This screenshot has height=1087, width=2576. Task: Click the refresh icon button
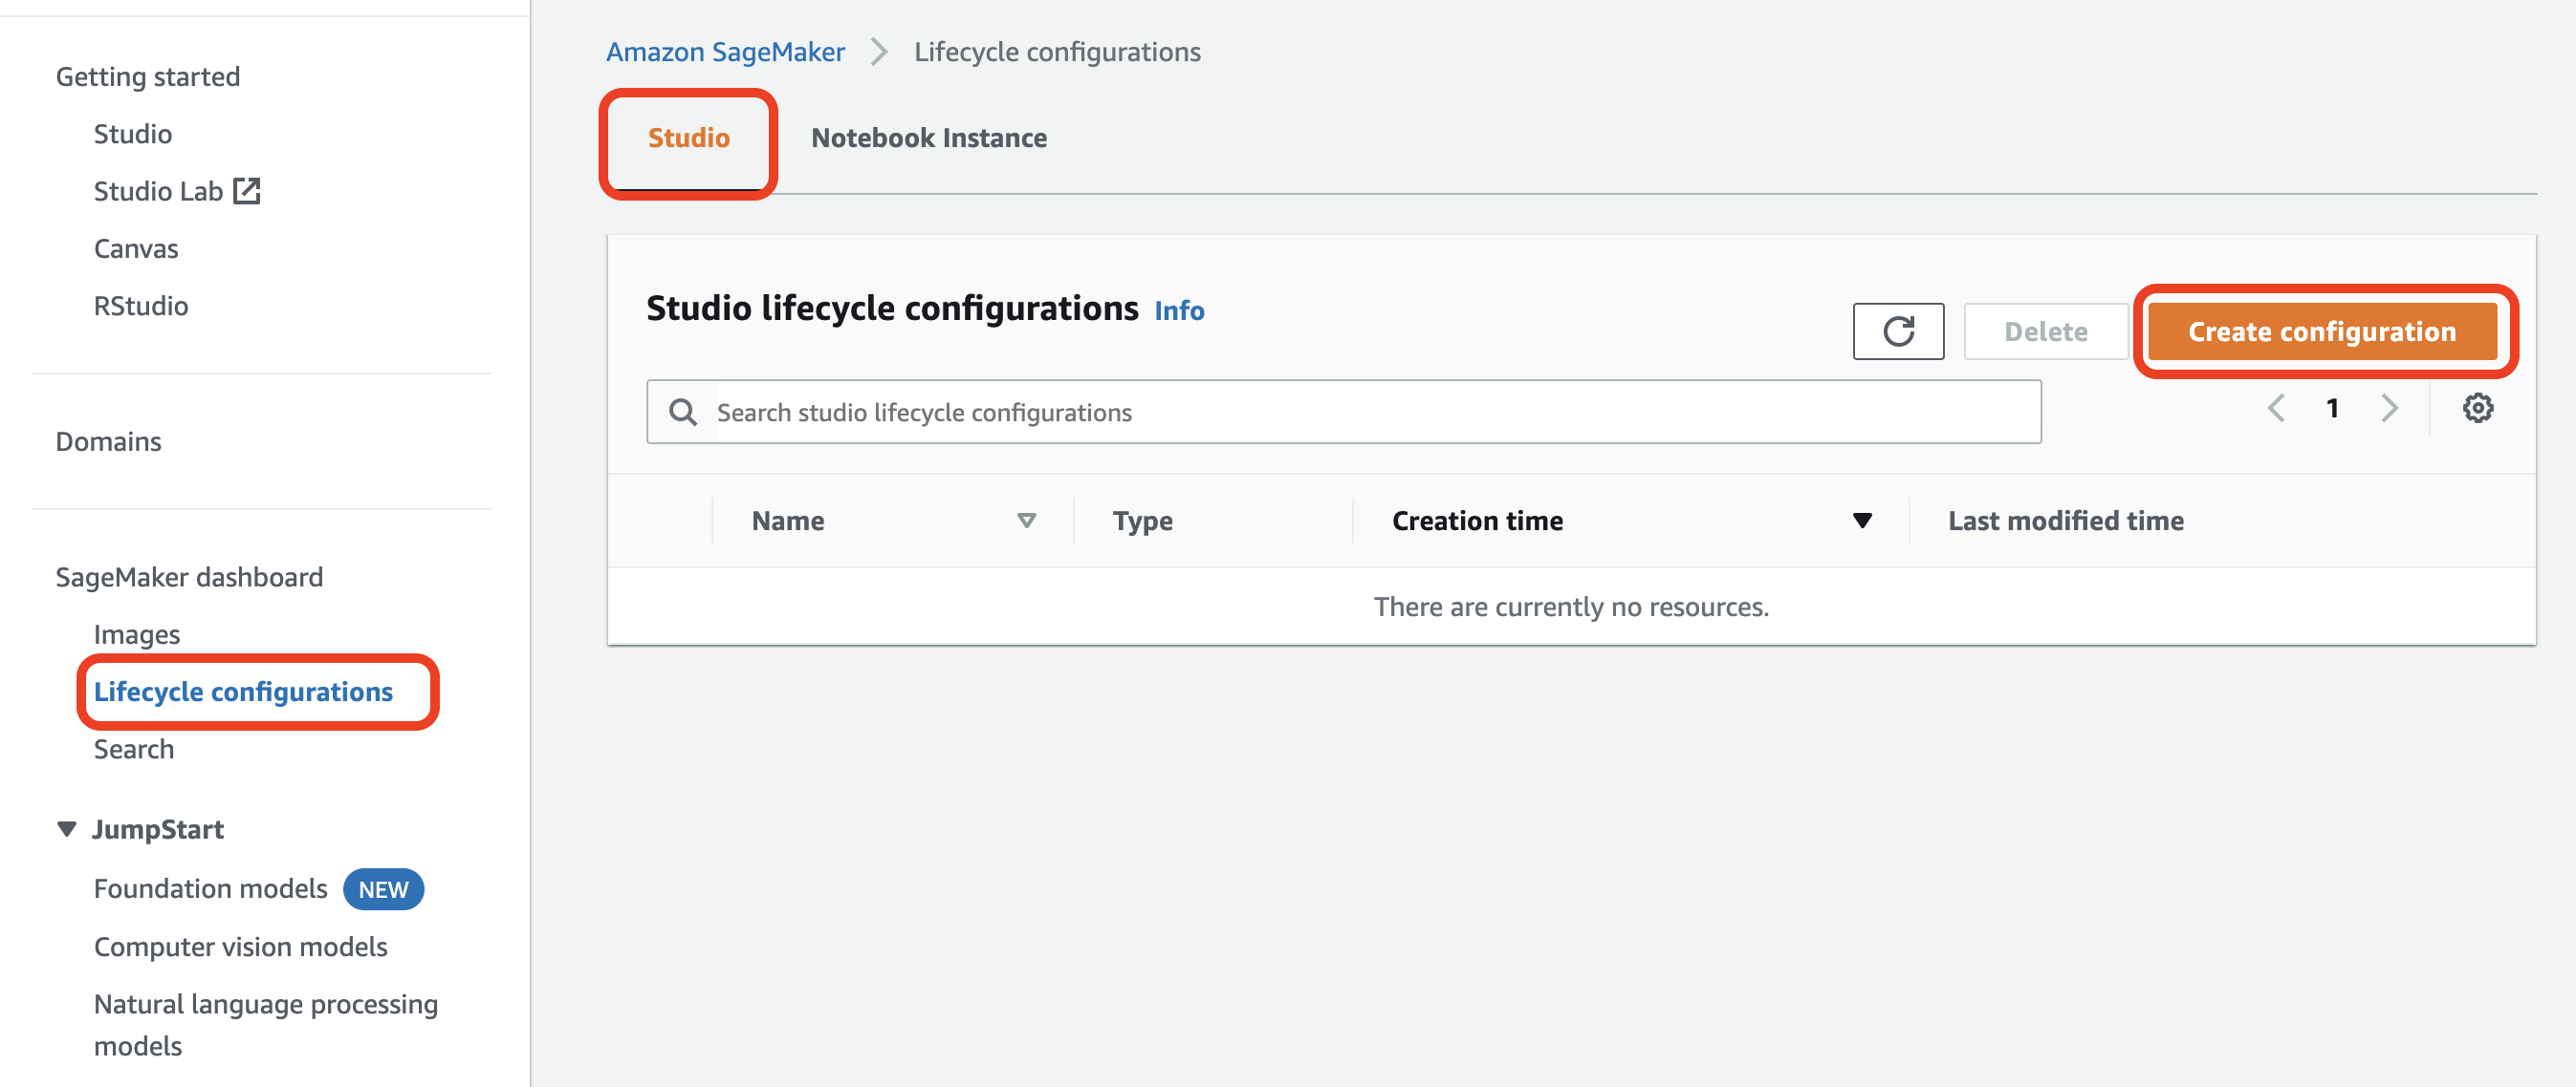[x=1897, y=330]
